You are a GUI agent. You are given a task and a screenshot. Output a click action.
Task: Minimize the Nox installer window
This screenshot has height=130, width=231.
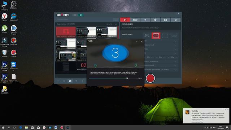coord(136,42)
